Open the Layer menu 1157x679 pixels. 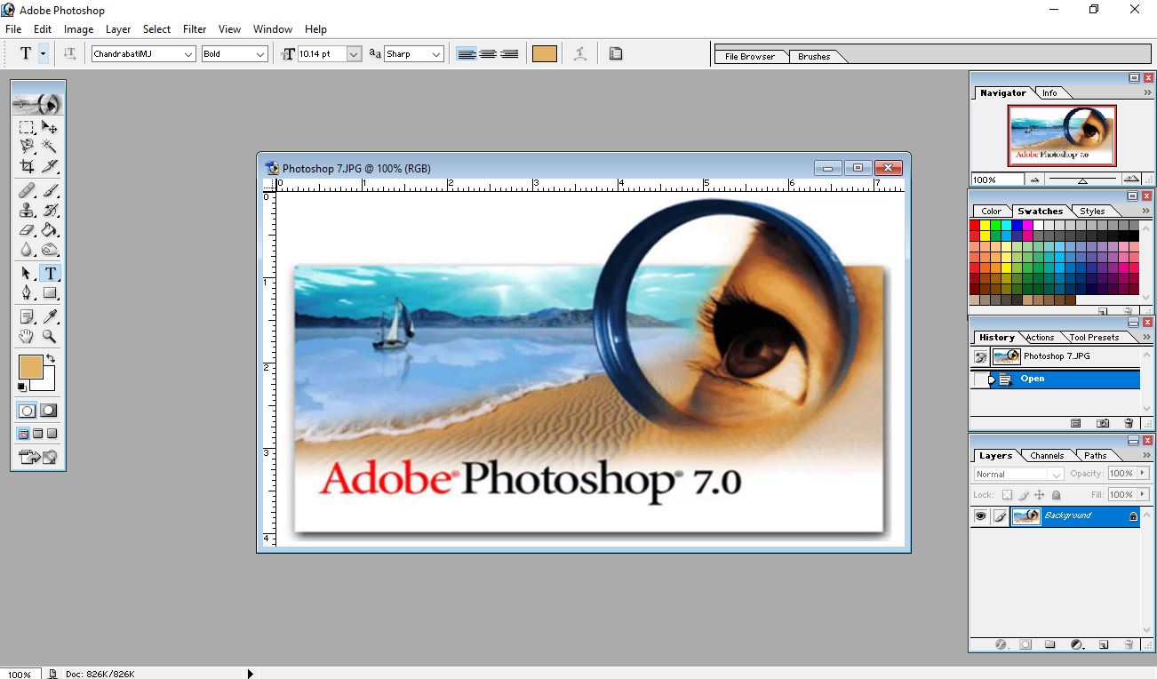[x=118, y=29]
